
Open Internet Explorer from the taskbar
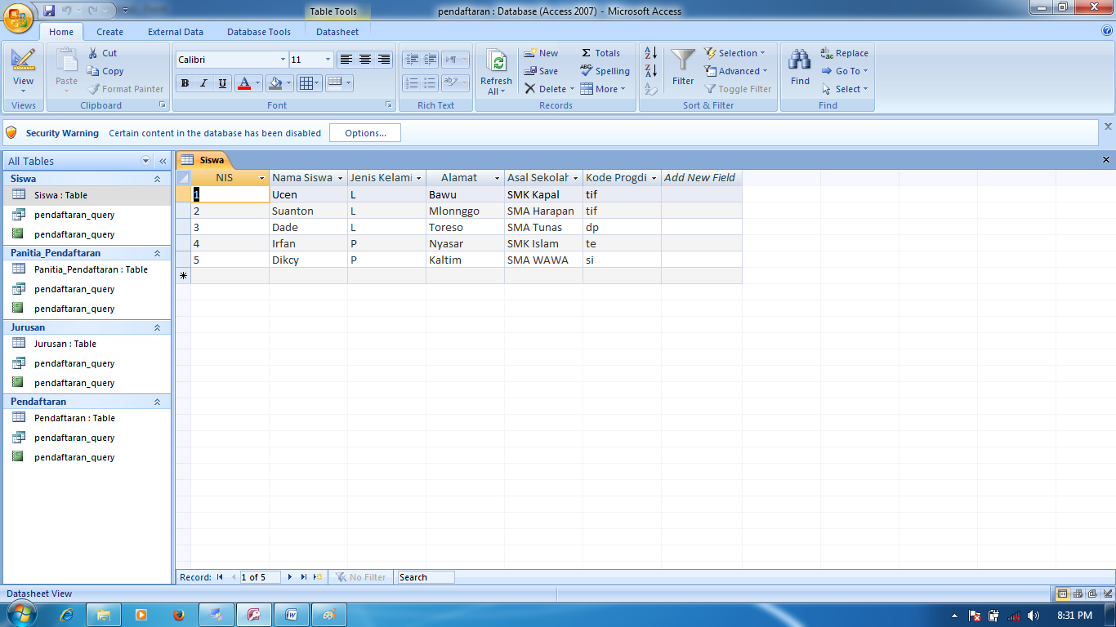click(67, 615)
